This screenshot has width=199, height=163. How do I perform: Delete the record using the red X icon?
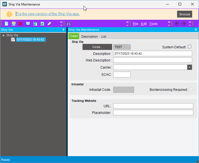21,24
